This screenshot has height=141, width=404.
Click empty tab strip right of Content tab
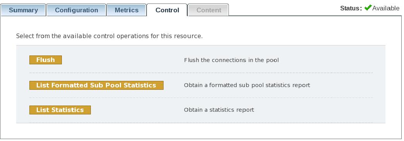click(x=283, y=10)
